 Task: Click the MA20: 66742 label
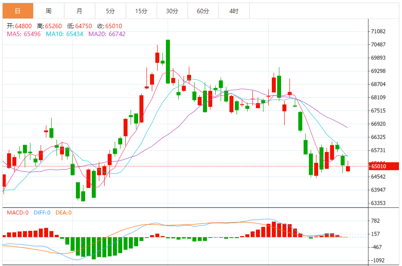tap(107, 34)
